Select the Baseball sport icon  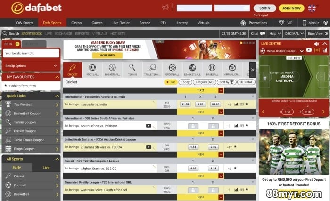coord(212,70)
